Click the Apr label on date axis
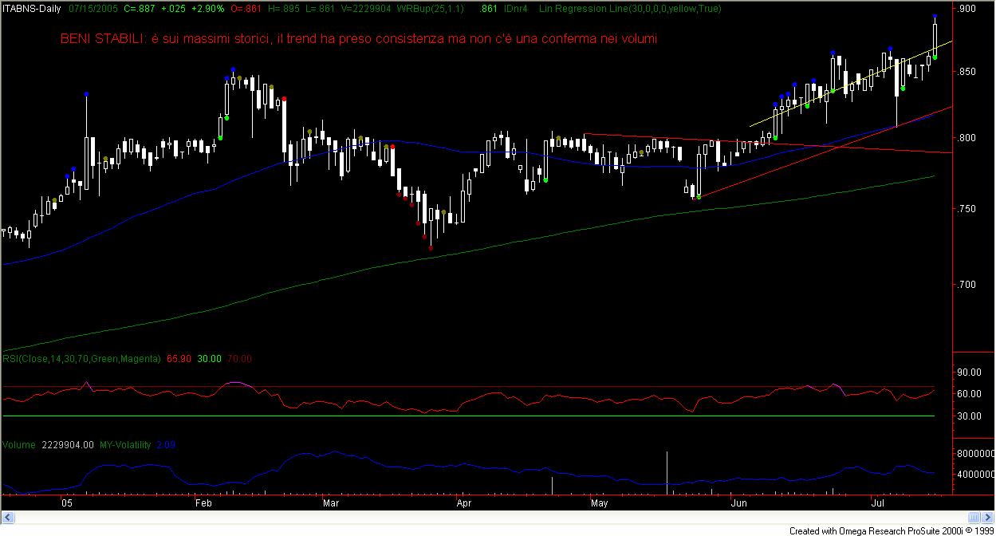 (x=463, y=503)
